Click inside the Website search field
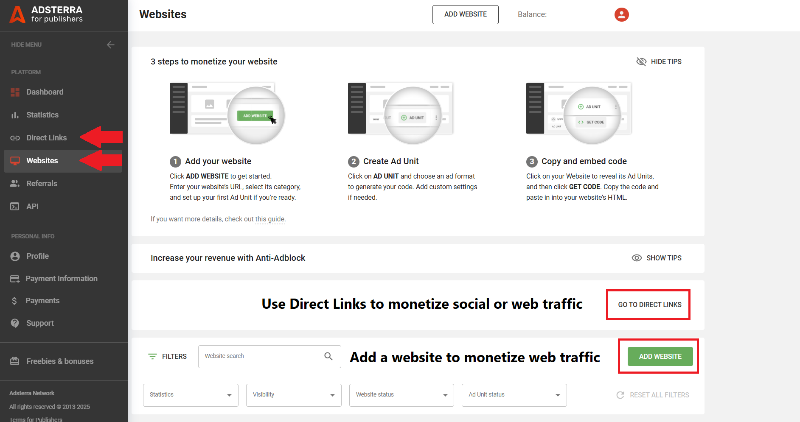Screen dimensions: 800x422 [x=255, y=356]
